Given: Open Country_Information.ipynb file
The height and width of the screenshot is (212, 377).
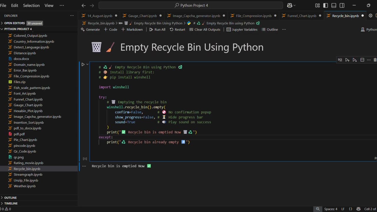Looking at the screenshot, I should [x=34, y=42].
